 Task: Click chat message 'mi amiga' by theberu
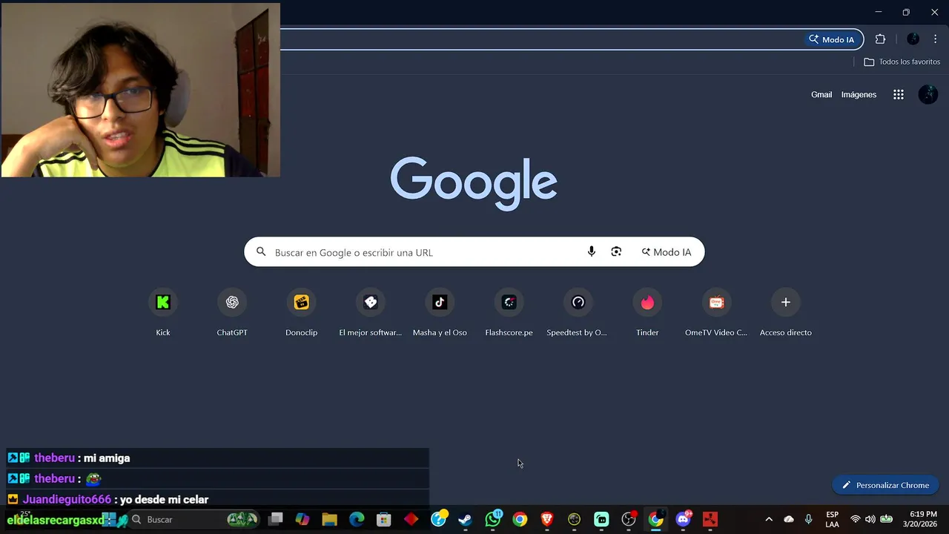(107, 458)
